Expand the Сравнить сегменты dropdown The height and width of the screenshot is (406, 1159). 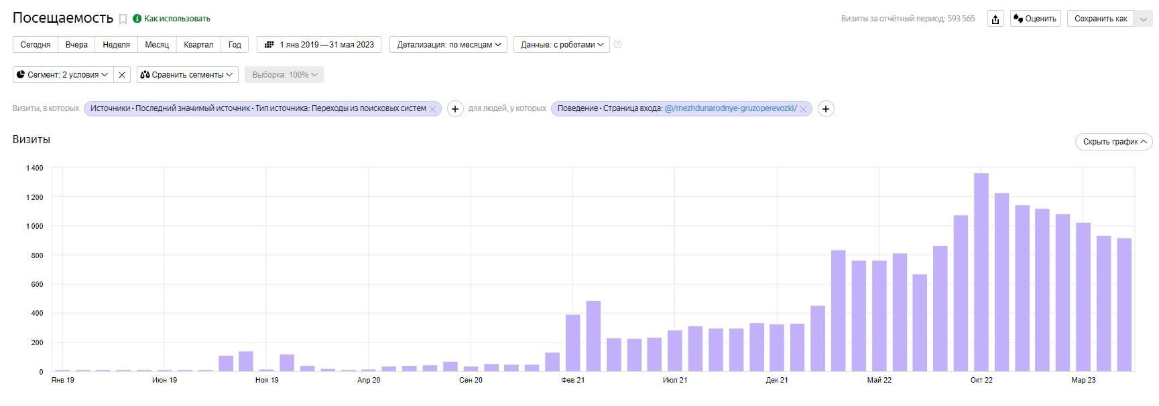pos(187,75)
